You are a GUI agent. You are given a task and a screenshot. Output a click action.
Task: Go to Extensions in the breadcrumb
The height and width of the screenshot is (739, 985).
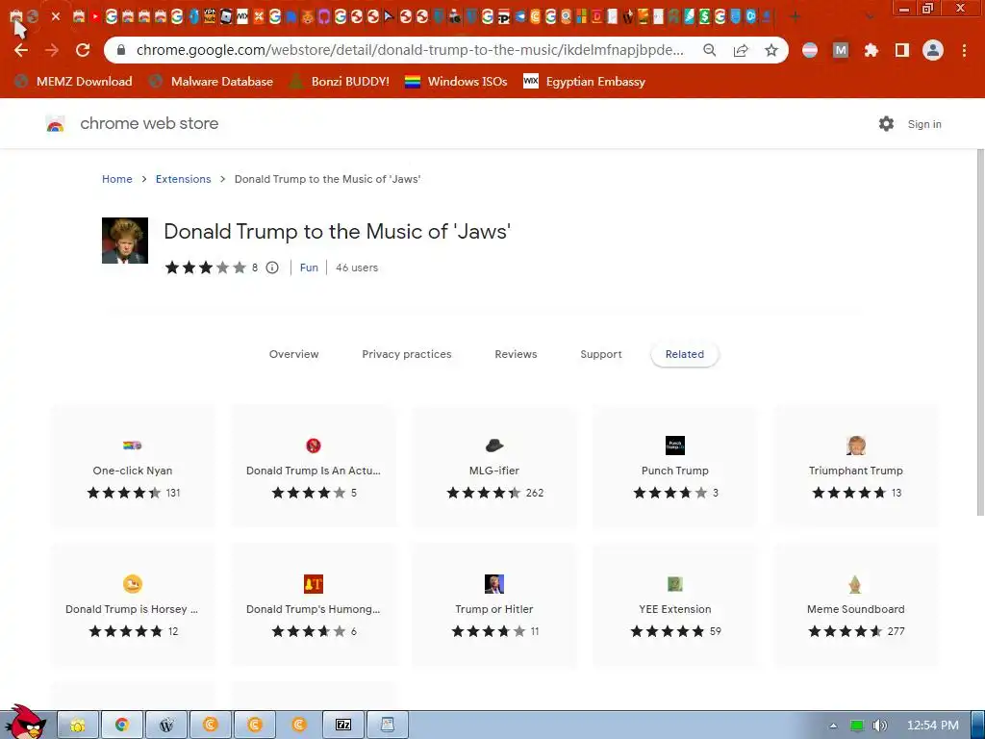click(184, 179)
